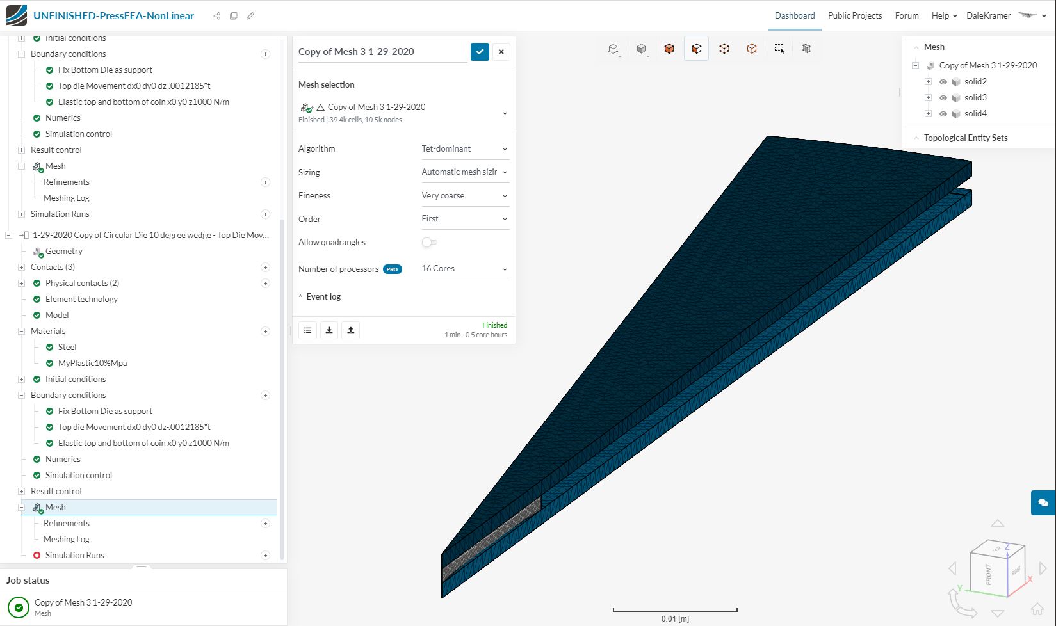
Task: Open the Help menu
Action: (x=945, y=16)
